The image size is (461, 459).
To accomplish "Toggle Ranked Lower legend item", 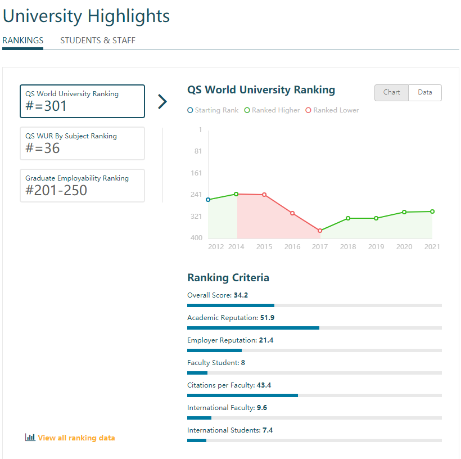I will tap(332, 110).
